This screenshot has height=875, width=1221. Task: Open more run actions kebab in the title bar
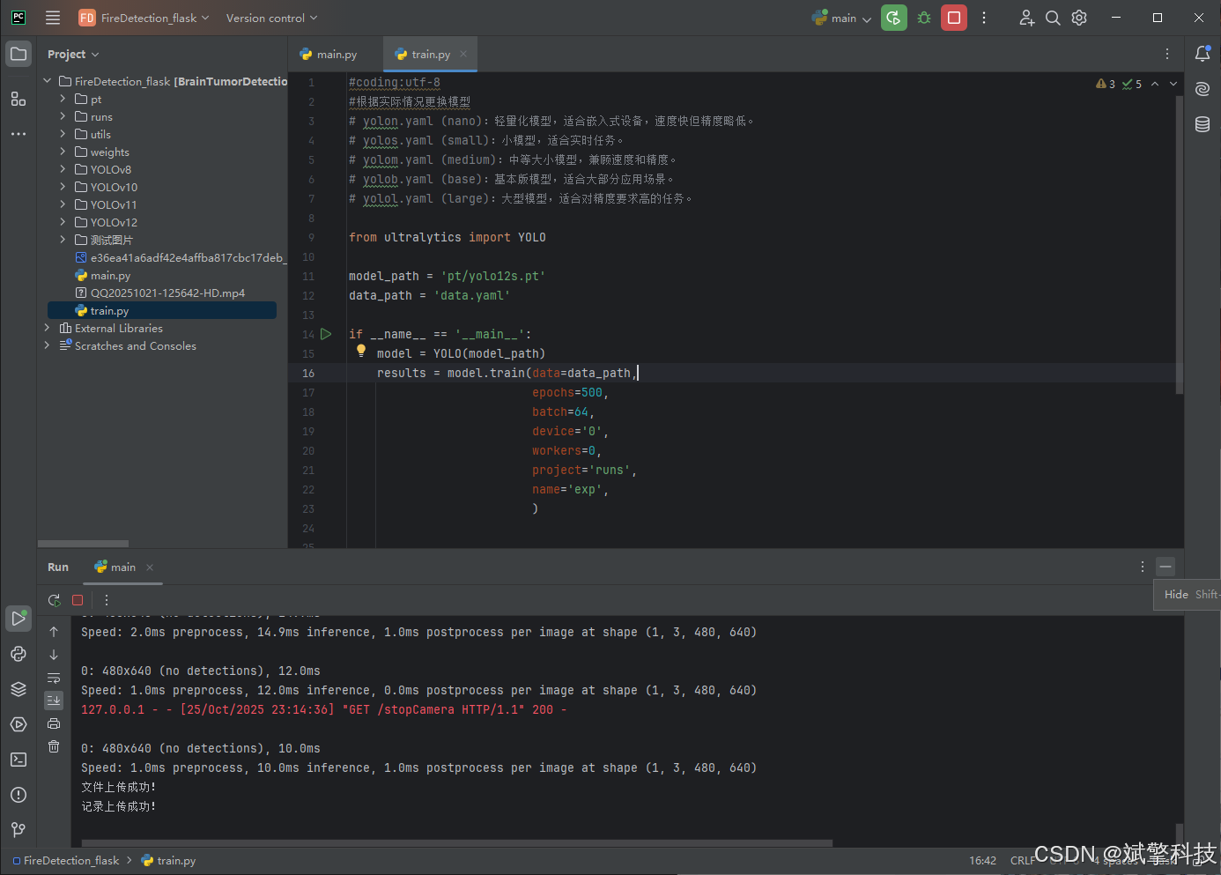(984, 18)
